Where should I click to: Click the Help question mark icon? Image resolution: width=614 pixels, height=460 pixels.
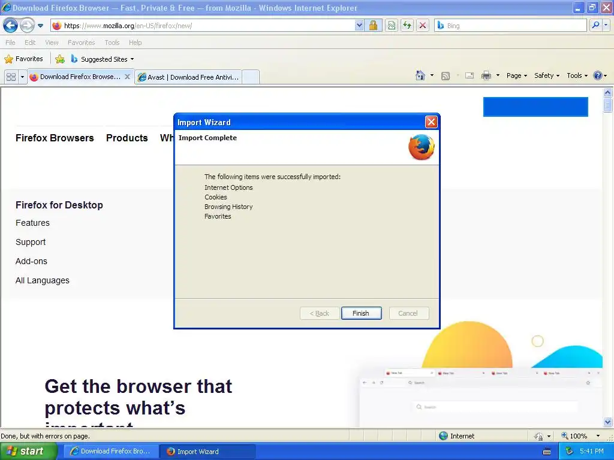(x=598, y=75)
